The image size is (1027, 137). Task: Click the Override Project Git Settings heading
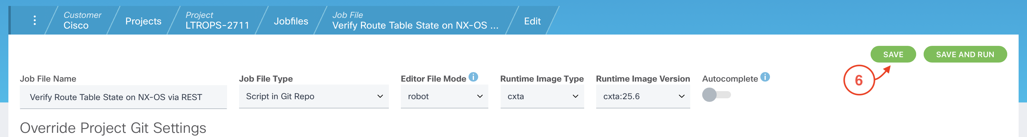pos(113,128)
